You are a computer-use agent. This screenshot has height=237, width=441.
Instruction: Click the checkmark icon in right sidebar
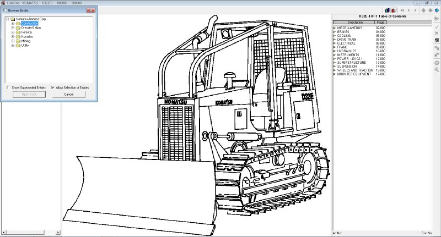(x=437, y=26)
